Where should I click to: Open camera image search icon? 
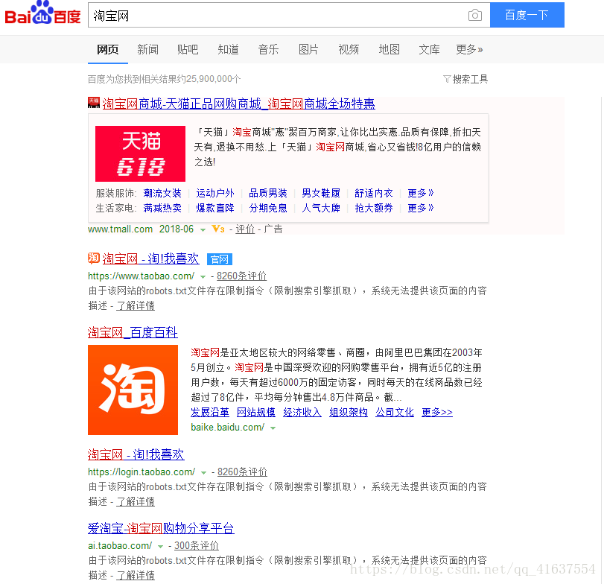pos(475,15)
